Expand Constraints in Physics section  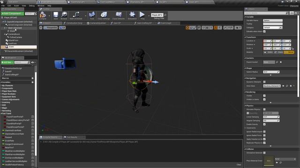coord(246,128)
